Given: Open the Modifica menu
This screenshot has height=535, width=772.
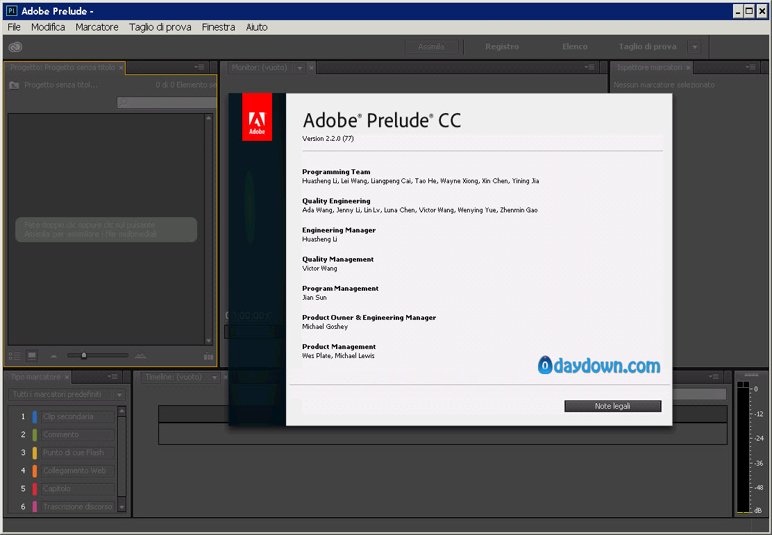Looking at the screenshot, I should pos(48,27).
